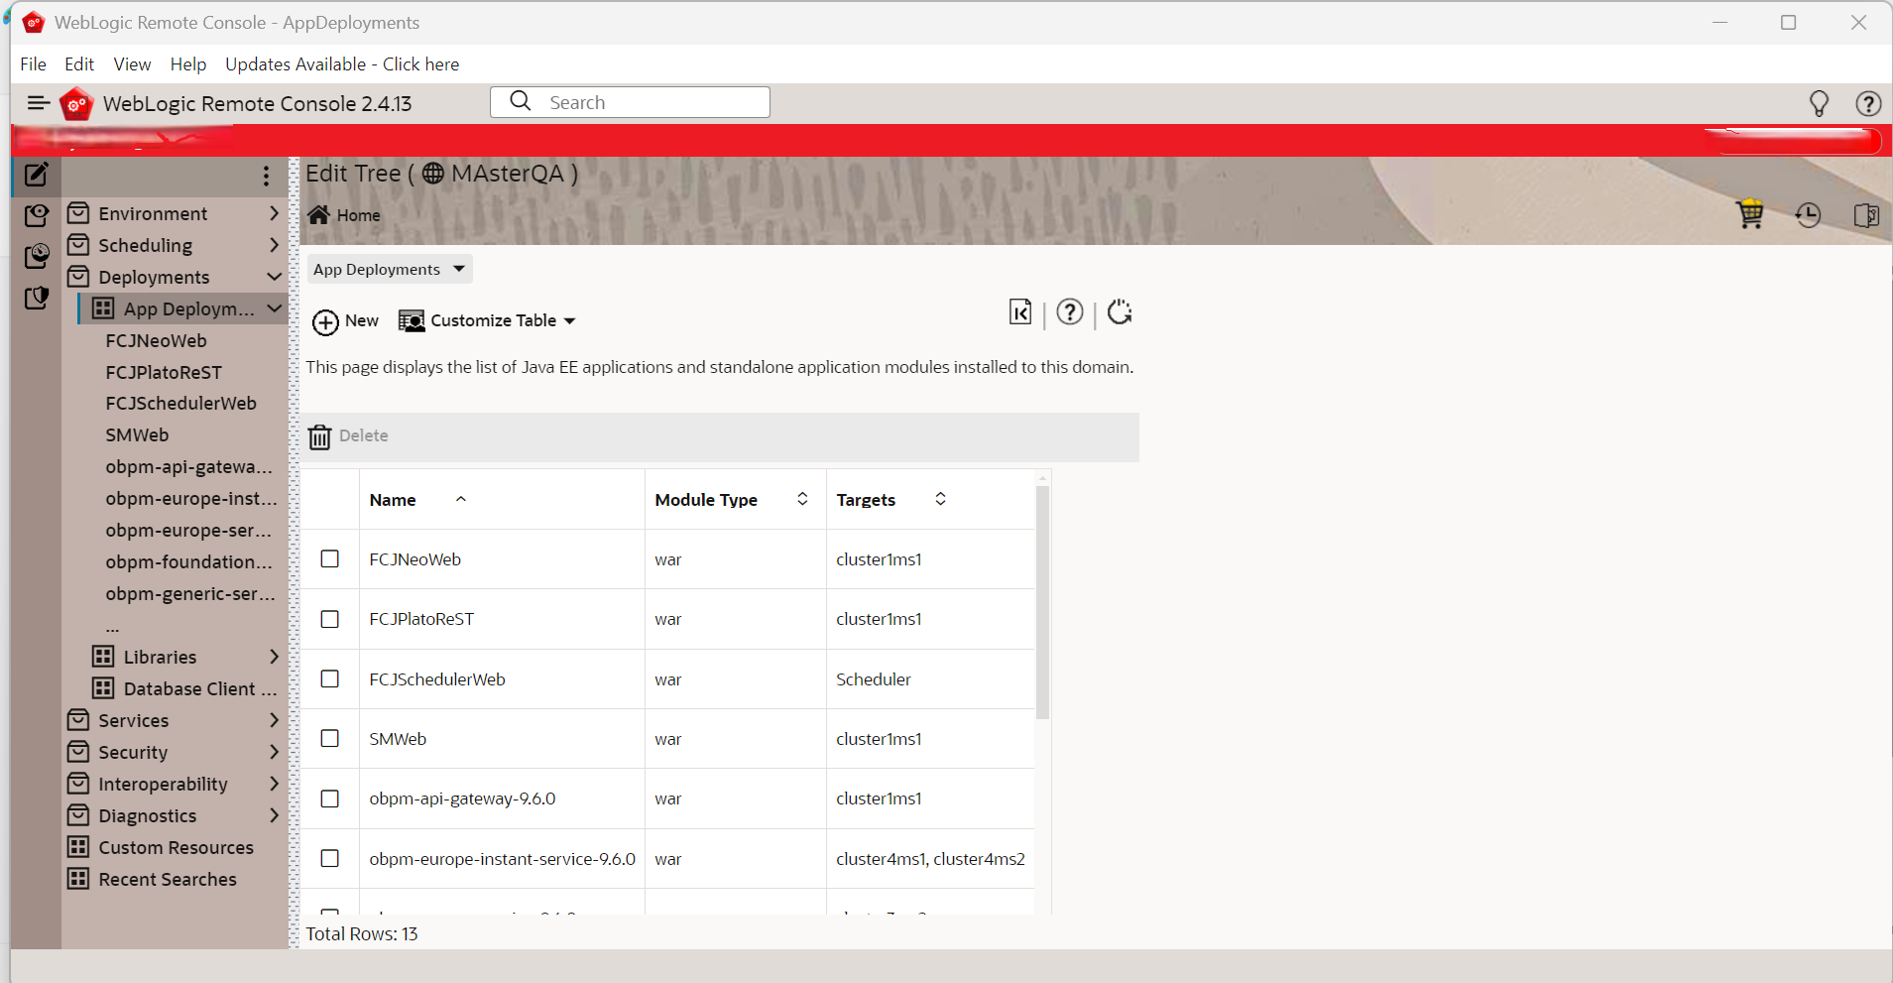Screen dimensions: 1893x983
Task: Open page help icon above table
Action: pyautogui.click(x=1070, y=312)
